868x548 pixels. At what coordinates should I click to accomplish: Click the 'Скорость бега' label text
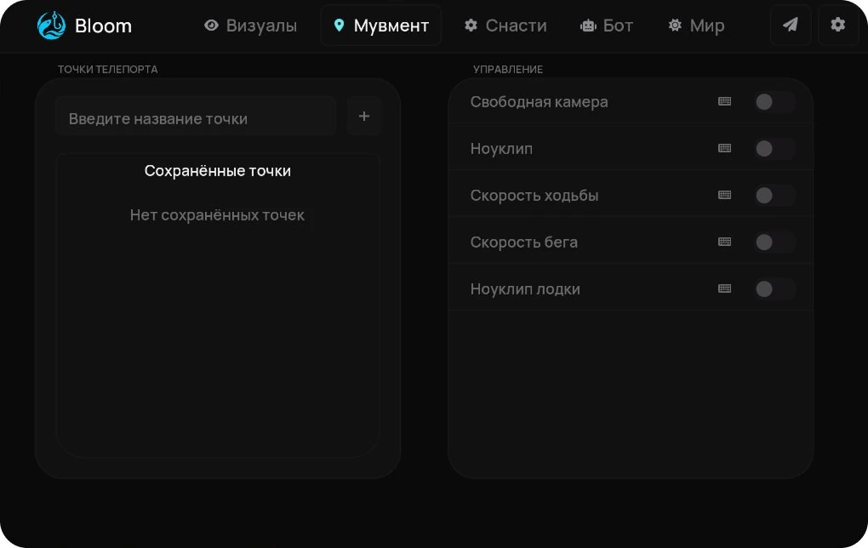point(523,242)
